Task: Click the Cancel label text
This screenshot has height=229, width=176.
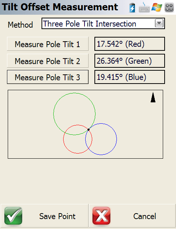Action: point(145,216)
